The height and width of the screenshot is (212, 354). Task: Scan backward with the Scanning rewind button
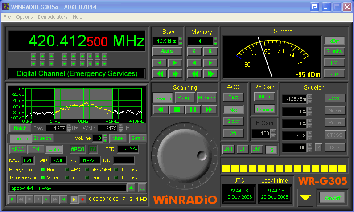(x=161, y=110)
